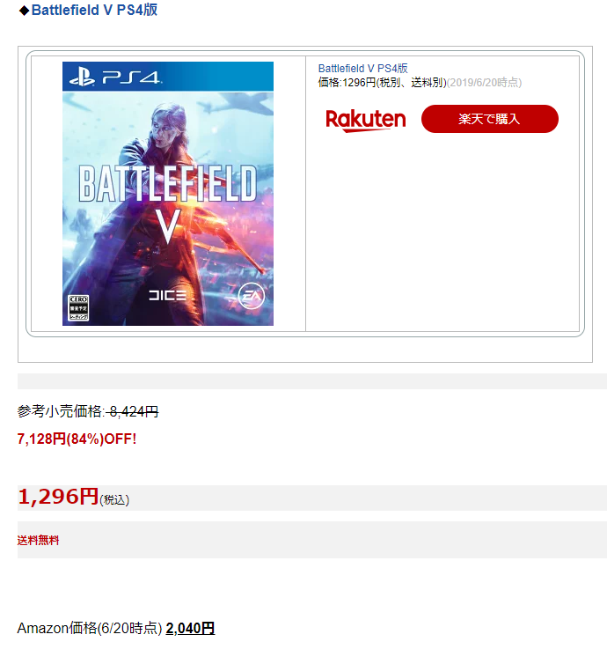This screenshot has width=607, height=664.
Task: Click the CERO rating badge on the cover
Action: [78, 308]
